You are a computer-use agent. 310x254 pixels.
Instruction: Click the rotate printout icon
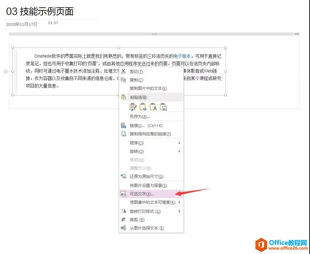point(123,211)
